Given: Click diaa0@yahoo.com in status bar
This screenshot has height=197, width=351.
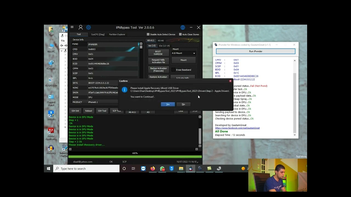Looking at the screenshot, I should [83, 162].
